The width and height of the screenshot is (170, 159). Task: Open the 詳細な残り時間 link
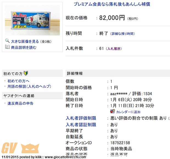(x=123, y=34)
